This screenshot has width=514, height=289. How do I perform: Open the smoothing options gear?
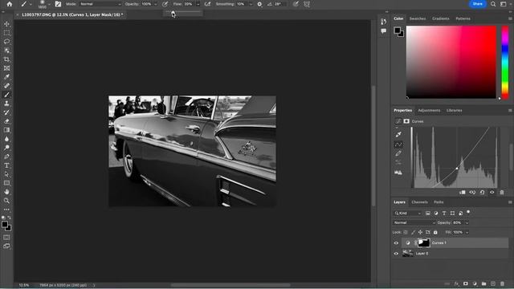click(x=259, y=4)
